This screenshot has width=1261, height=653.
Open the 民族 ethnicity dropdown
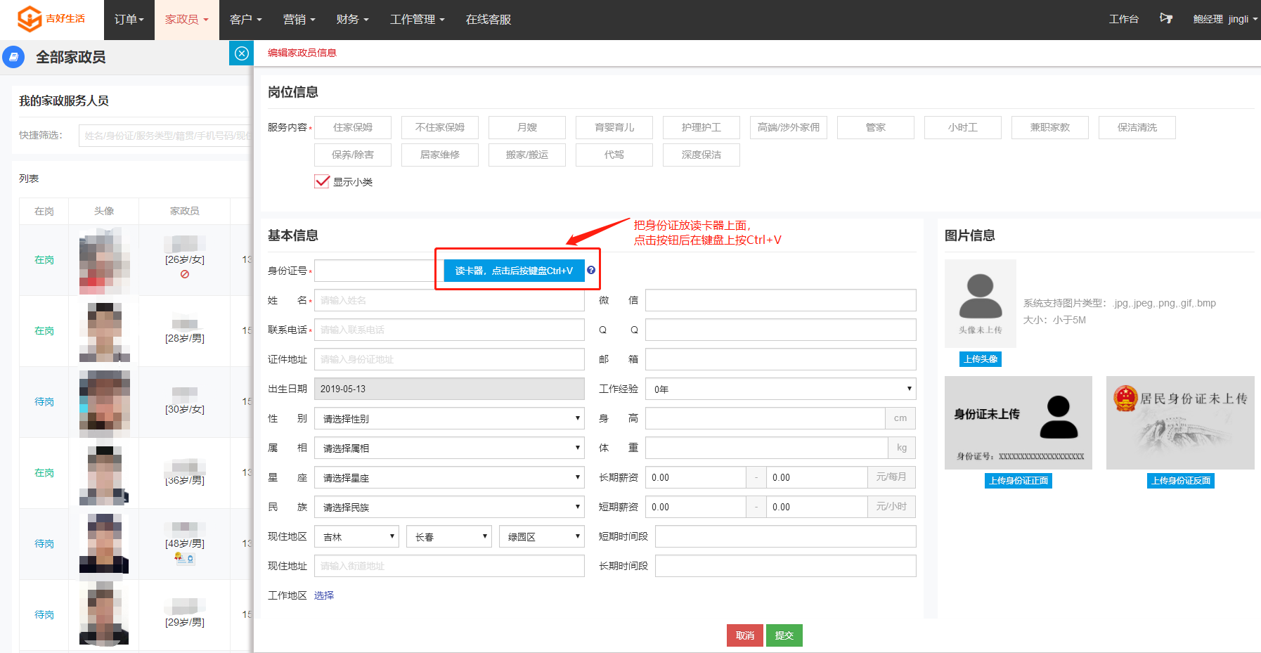[449, 507]
